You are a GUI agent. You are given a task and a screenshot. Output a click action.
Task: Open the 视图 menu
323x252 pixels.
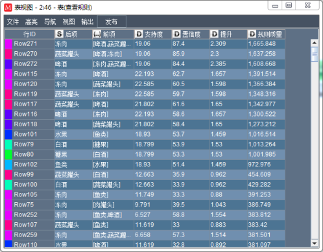pyautogui.click(x=69, y=21)
